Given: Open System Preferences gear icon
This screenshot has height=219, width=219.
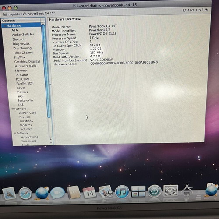Looking at the screenshot, I should pyautogui.click(x=171, y=191).
